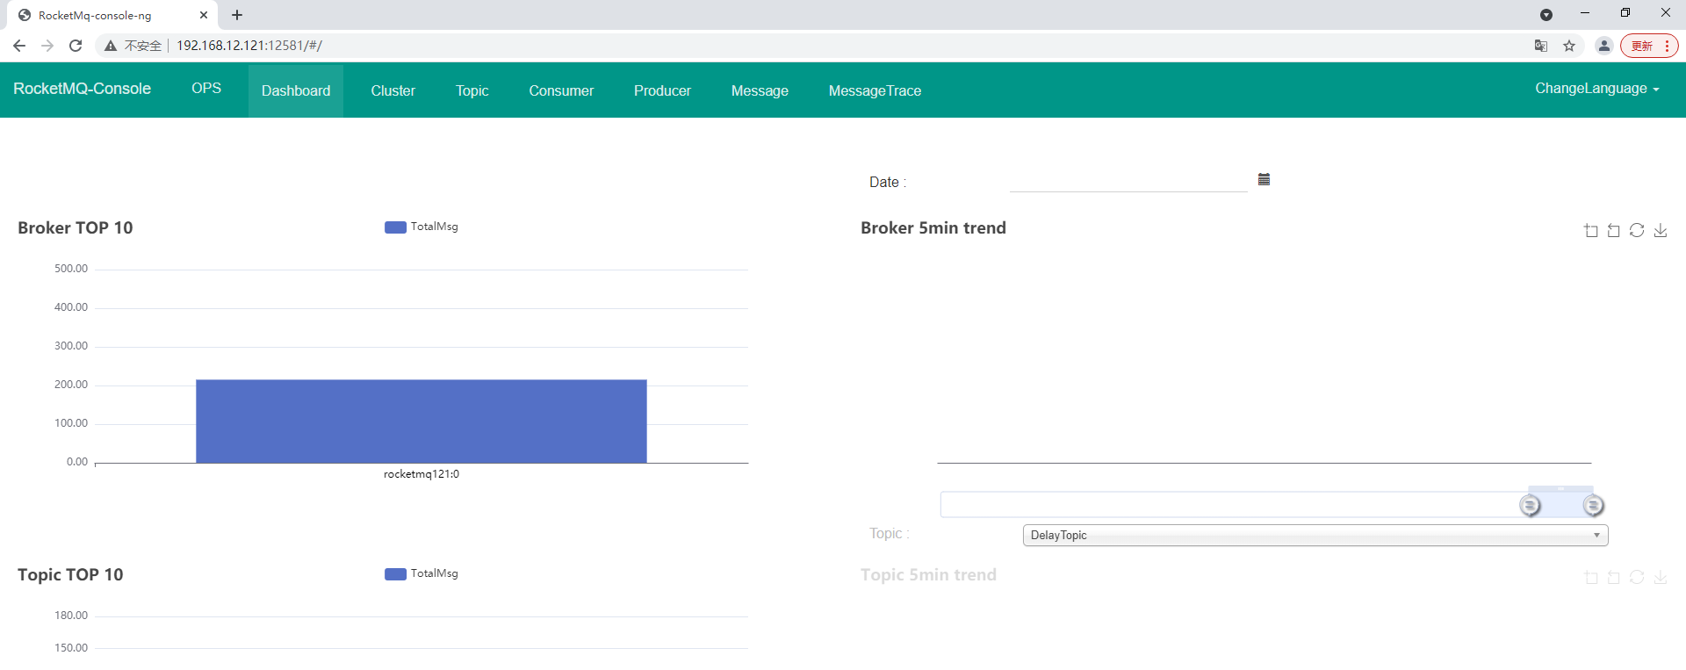
Task: Toggle TotalMsg legend in Broker TOP 10
Action: point(421,227)
